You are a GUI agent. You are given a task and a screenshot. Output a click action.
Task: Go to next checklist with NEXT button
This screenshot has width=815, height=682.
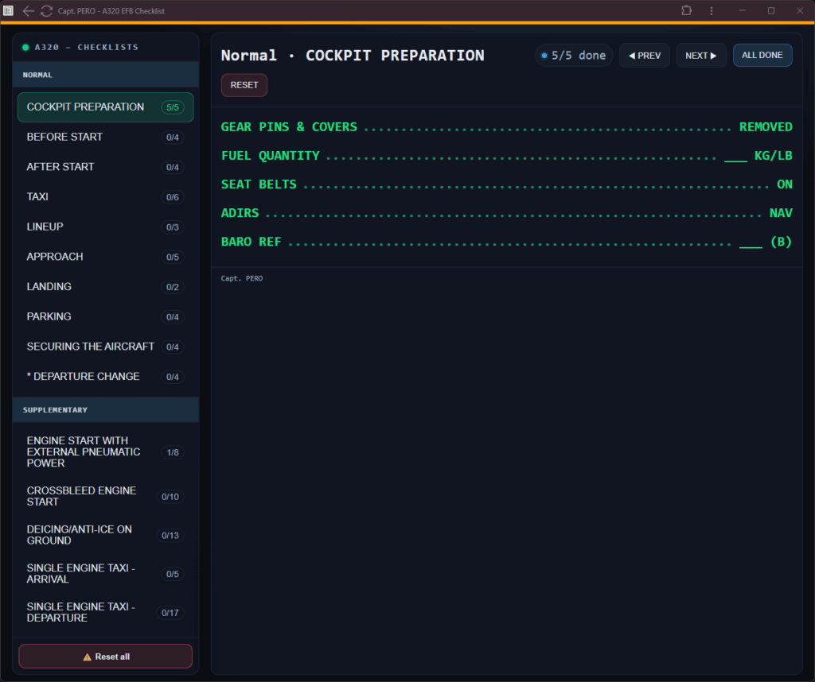click(x=700, y=56)
